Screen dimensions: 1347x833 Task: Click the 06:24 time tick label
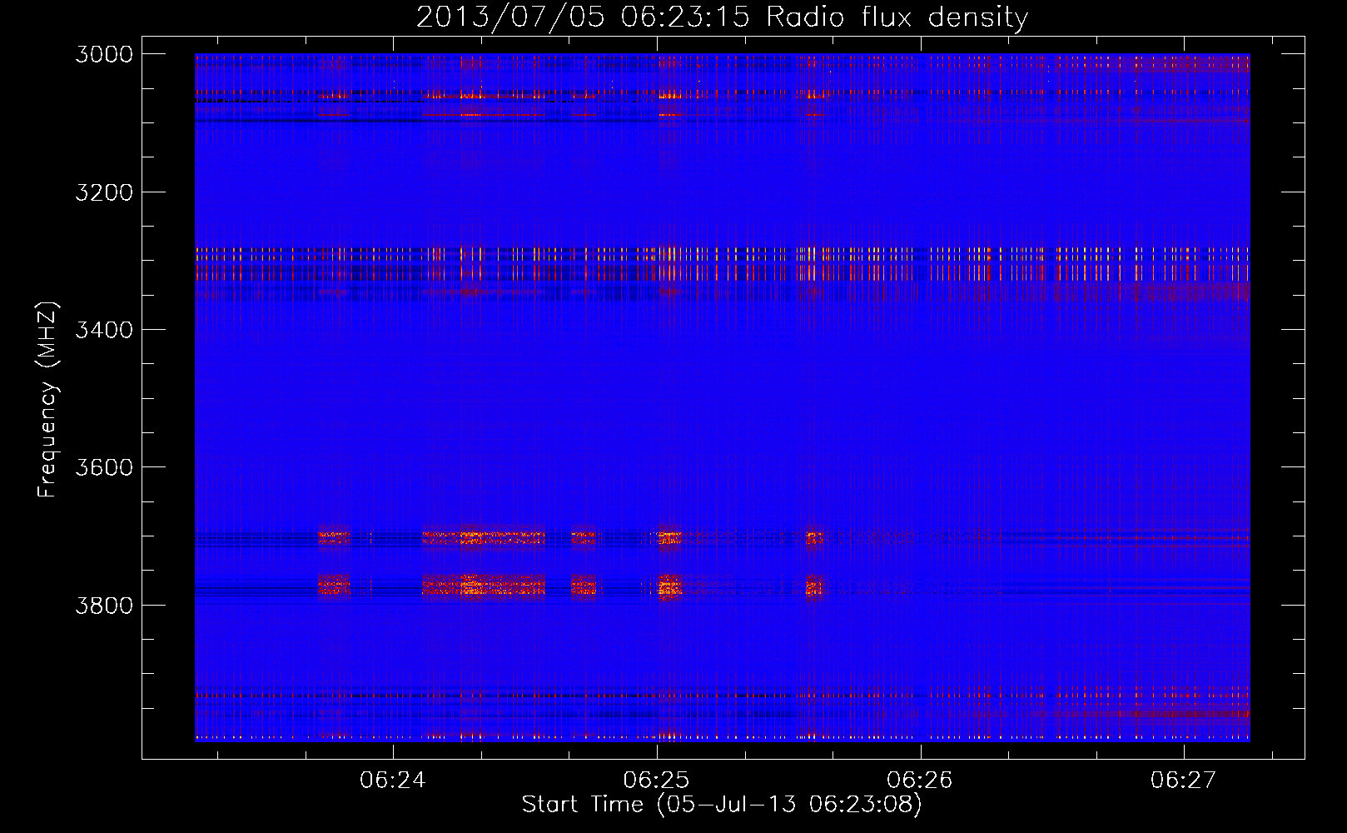(x=393, y=780)
